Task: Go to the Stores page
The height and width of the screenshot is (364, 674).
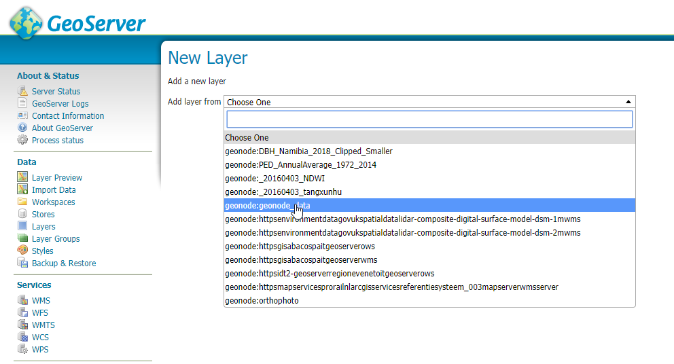Action: point(43,214)
